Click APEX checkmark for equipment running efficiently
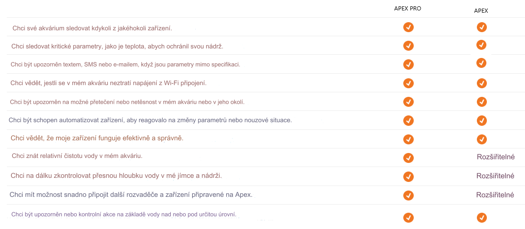525x229 pixels. point(482,139)
